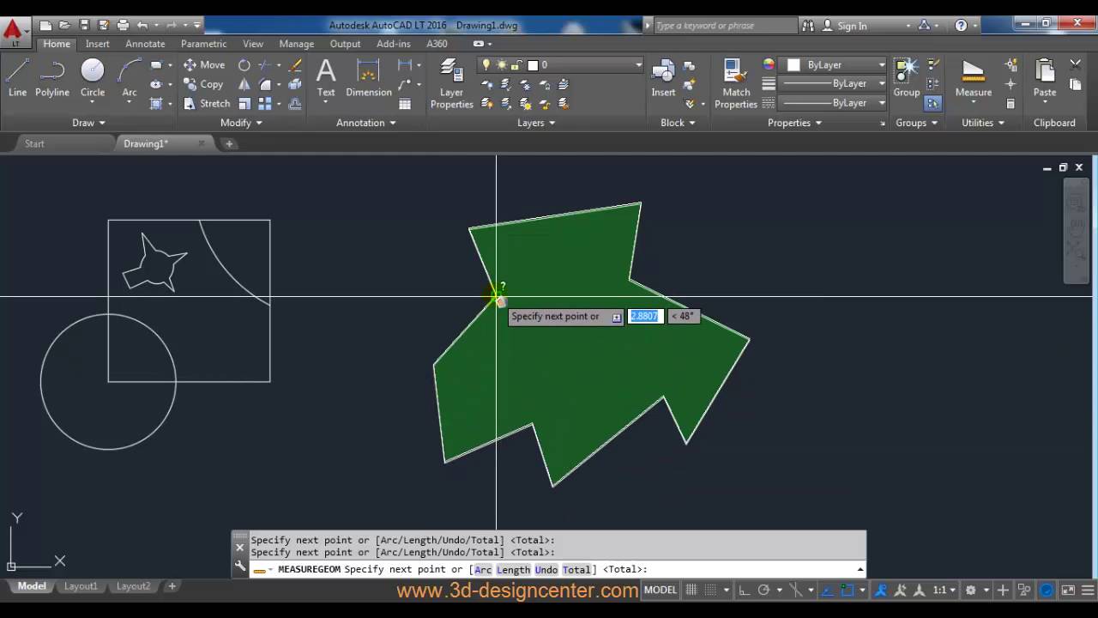The width and height of the screenshot is (1098, 618).
Task: Select the Mirror tool icon
Action: click(x=244, y=84)
